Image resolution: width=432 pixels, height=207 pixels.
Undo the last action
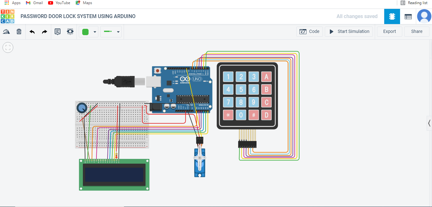(x=32, y=32)
